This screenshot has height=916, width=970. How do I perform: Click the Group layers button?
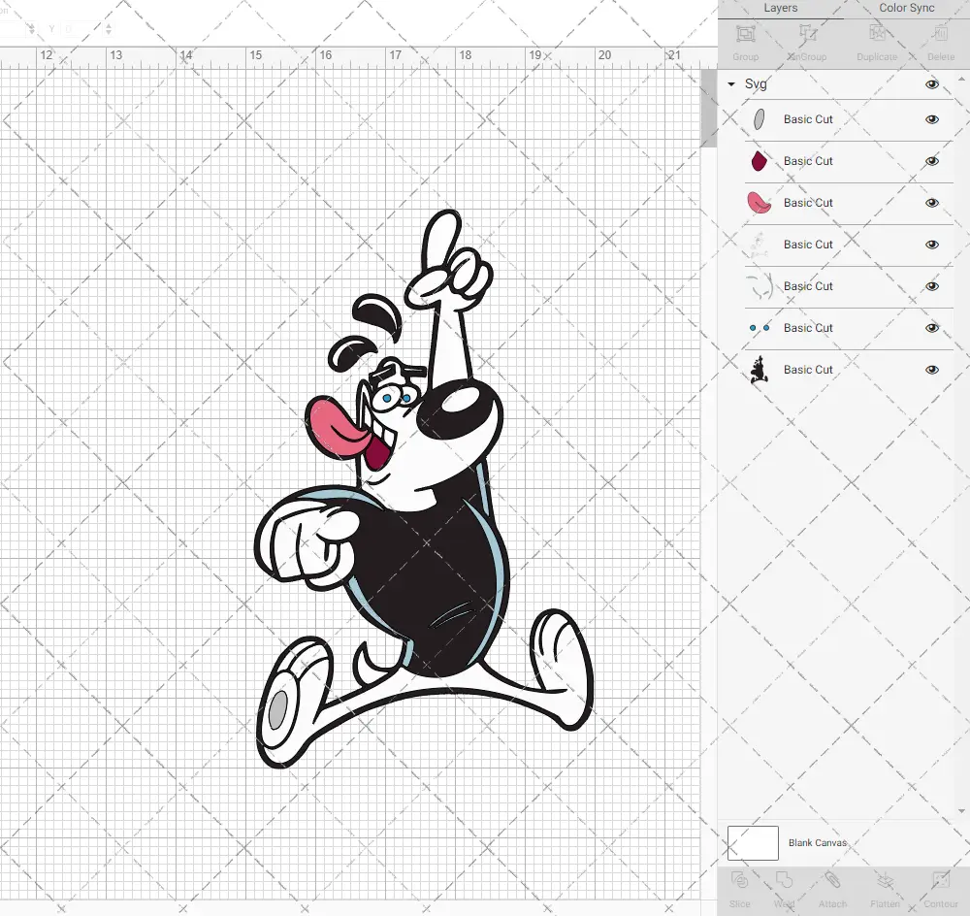745,43
